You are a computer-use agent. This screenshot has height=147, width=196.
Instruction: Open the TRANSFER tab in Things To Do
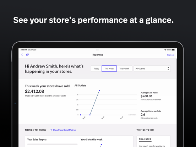[x=145, y=139]
